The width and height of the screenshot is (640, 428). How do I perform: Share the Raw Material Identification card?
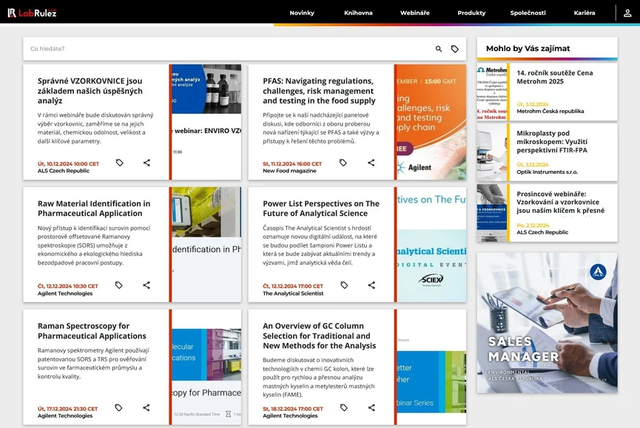(x=146, y=285)
